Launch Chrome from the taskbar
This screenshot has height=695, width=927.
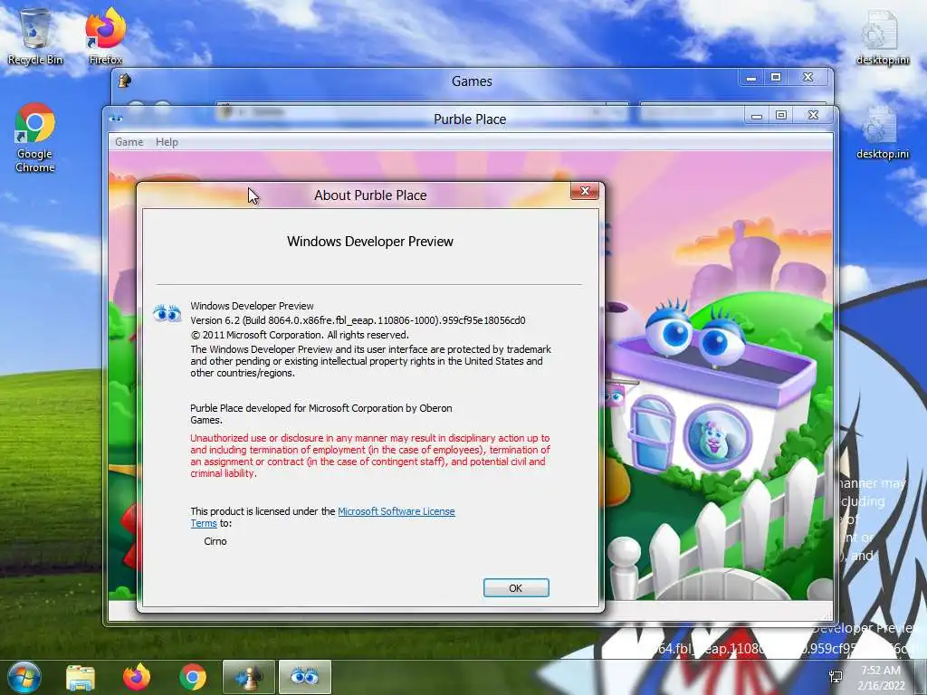click(192, 677)
